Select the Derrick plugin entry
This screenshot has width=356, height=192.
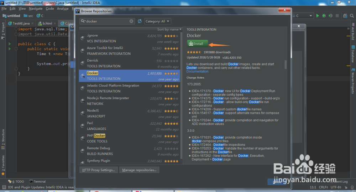(x=130, y=63)
